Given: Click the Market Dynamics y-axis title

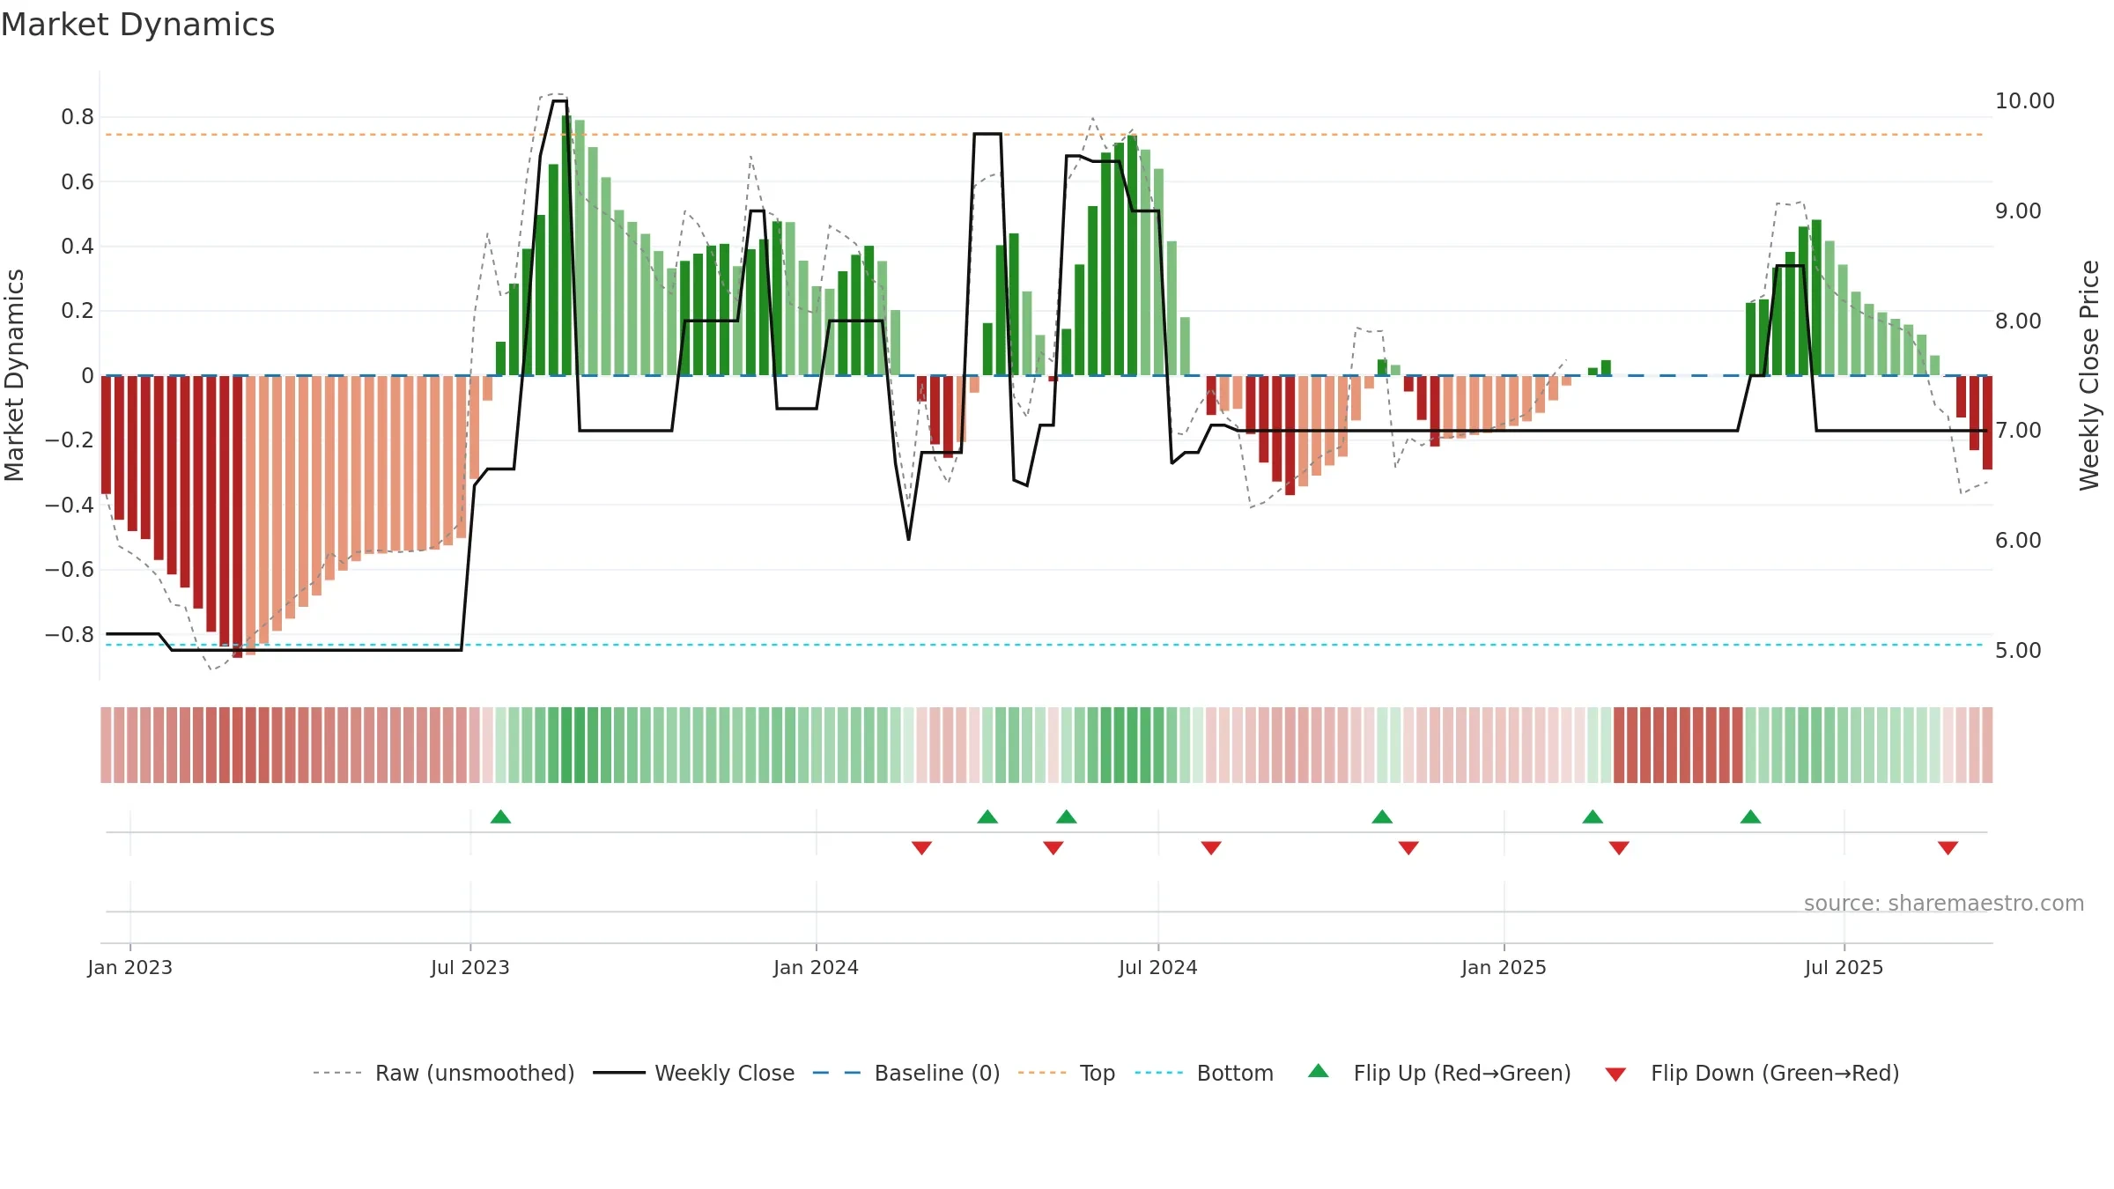Looking at the screenshot, I should pos(14,375).
